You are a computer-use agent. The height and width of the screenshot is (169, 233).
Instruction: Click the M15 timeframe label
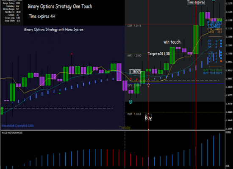(x=211, y=56)
